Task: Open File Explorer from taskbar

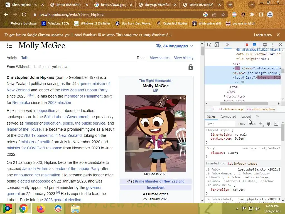Action: [x=75, y=208]
